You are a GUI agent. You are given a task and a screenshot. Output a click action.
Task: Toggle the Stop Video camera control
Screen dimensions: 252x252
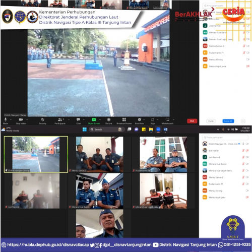[x=21, y=121]
